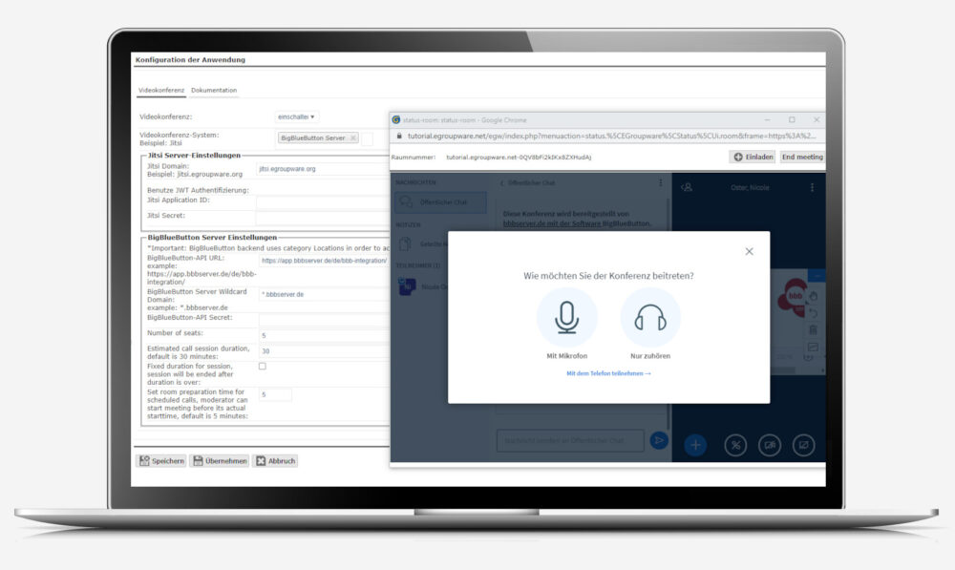Choose the listen-only headphones option
Image resolution: width=955 pixels, height=570 pixels.
point(649,317)
